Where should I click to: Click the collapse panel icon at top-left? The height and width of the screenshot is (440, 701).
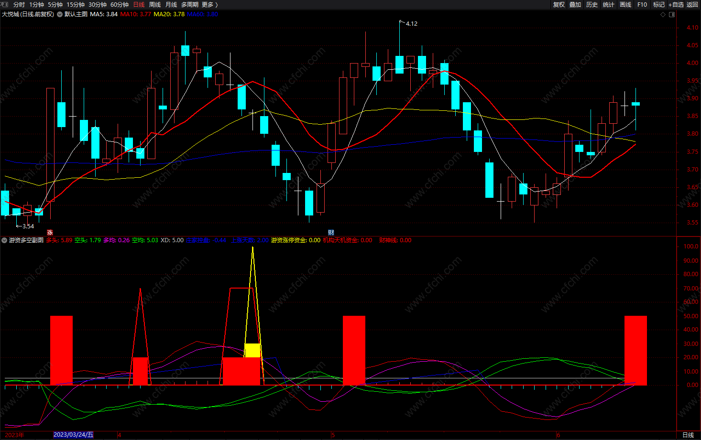pos(5,4)
